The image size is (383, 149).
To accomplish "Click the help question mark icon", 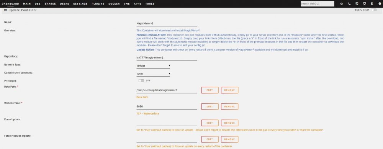I will coord(380,4).
